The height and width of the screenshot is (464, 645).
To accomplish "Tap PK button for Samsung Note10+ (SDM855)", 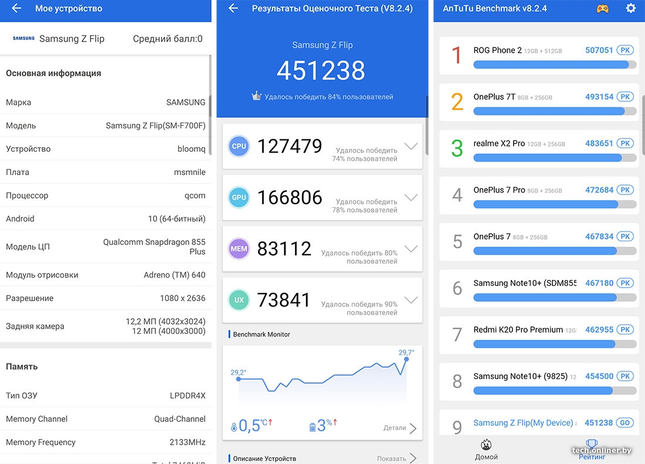I will (x=625, y=283).
